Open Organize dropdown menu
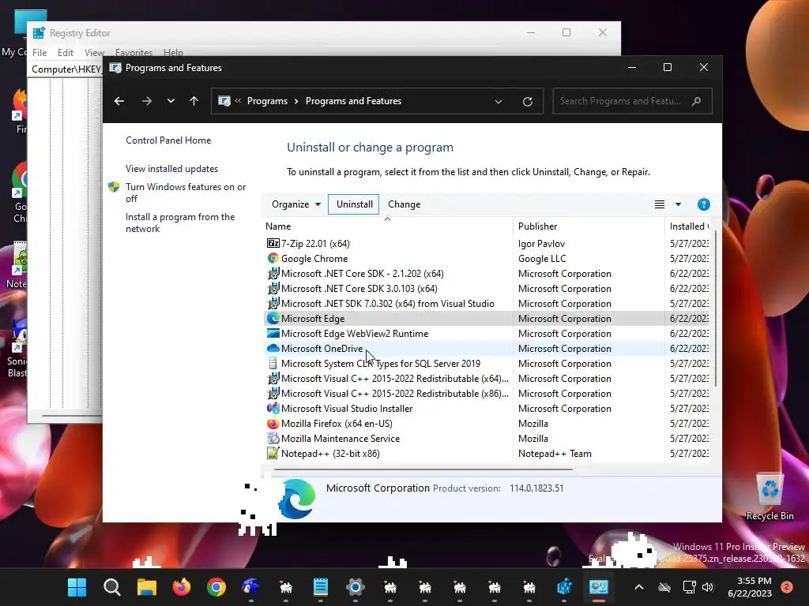This screenshot has height=606, width=809. pos(296,204)
